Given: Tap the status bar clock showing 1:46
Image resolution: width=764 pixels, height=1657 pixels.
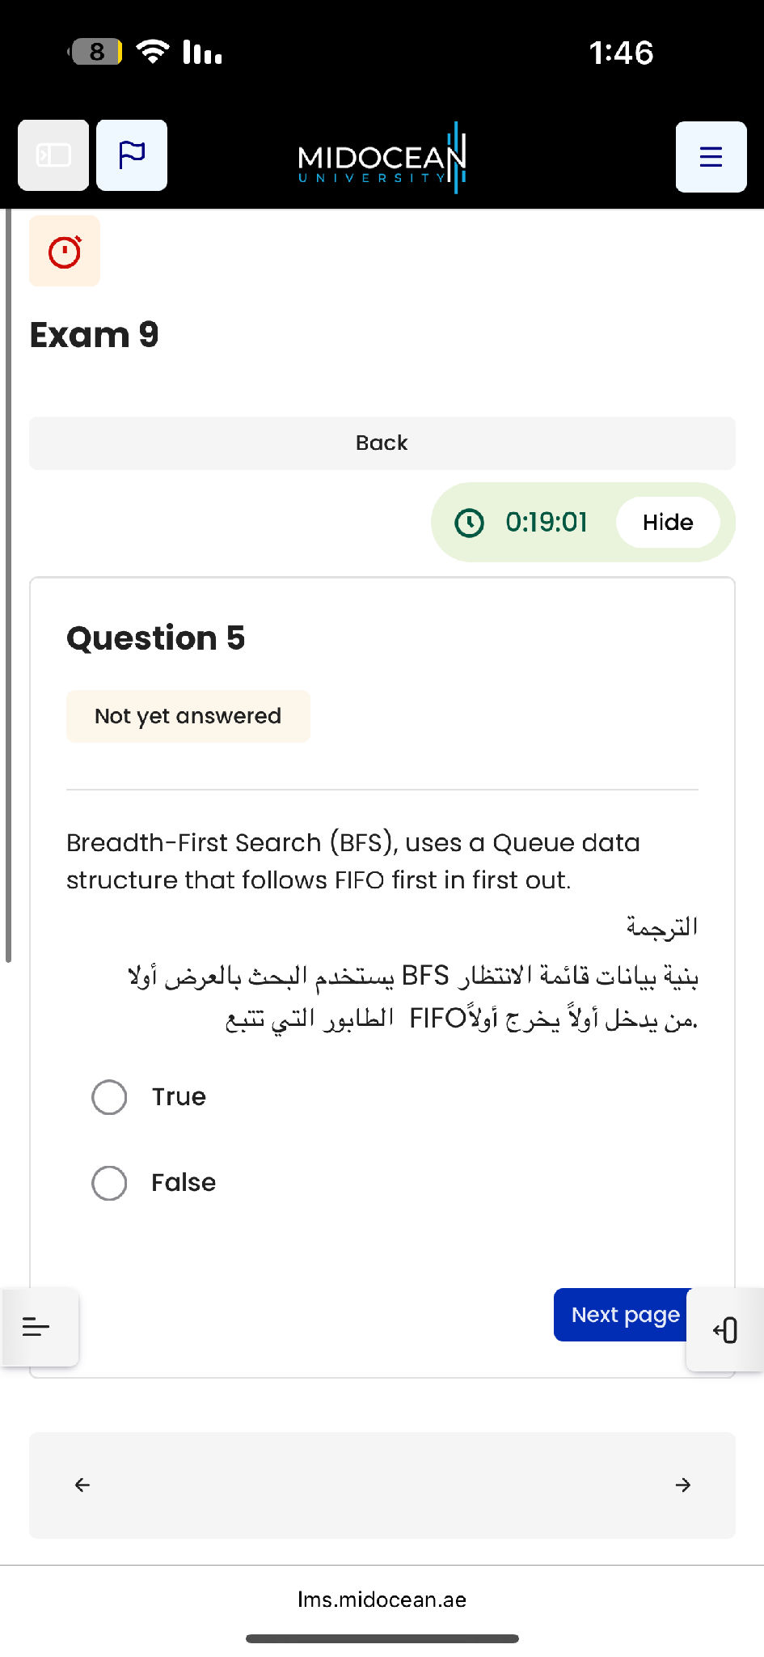Looking at the screenshot, I should [x=621, y=52].
